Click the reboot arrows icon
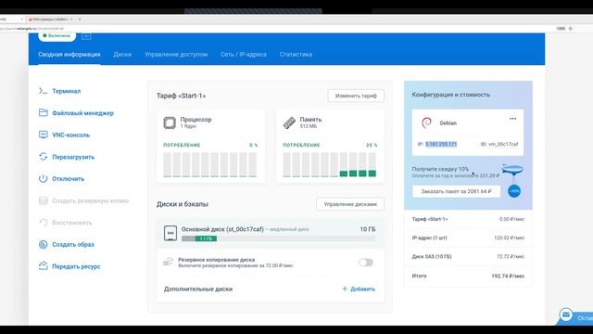 44,157
